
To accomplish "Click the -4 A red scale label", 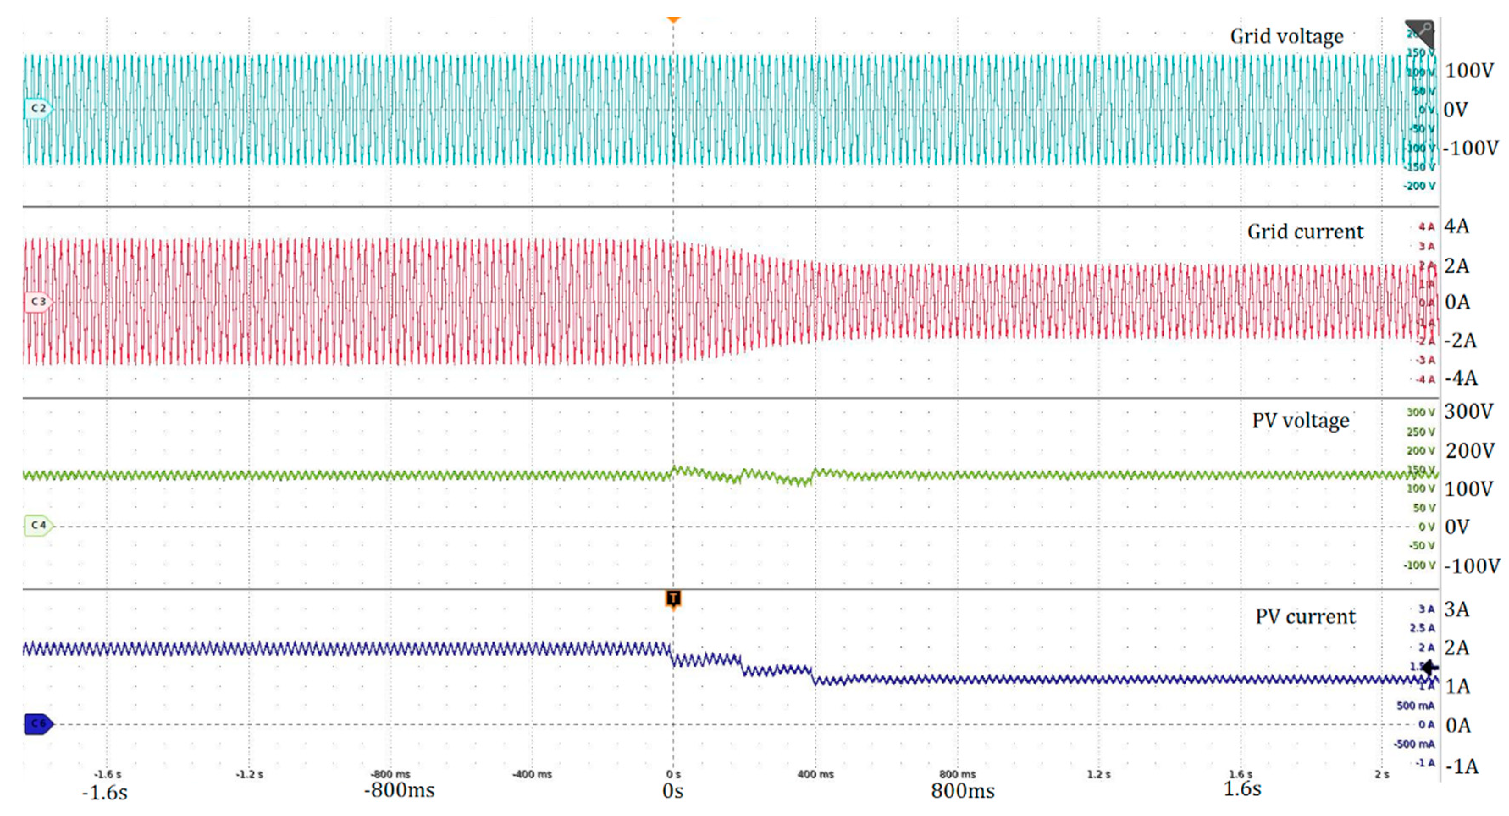I will click(x=1425, y=379).
